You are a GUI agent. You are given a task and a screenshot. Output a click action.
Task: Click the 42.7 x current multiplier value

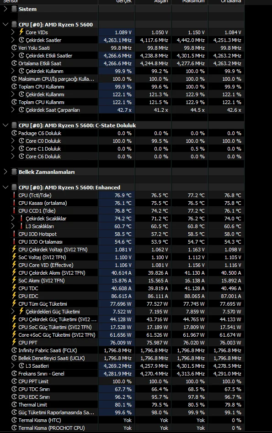pos(124,110)
